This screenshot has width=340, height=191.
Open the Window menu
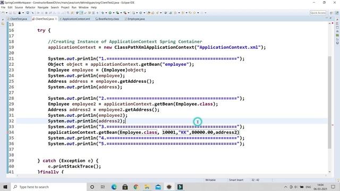tap(83, 7)
